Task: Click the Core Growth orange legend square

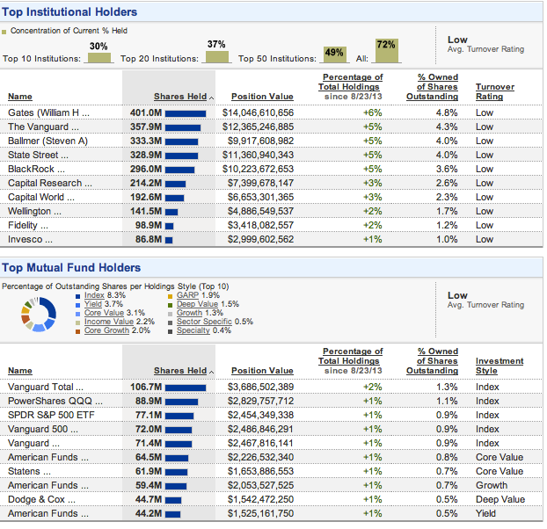Action: click(77, 332)
